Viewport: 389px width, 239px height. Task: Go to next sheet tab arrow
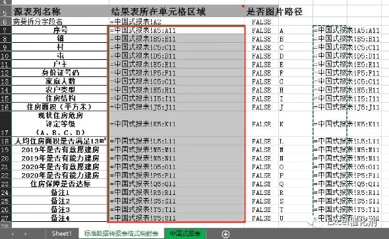(x=25, y=234)
